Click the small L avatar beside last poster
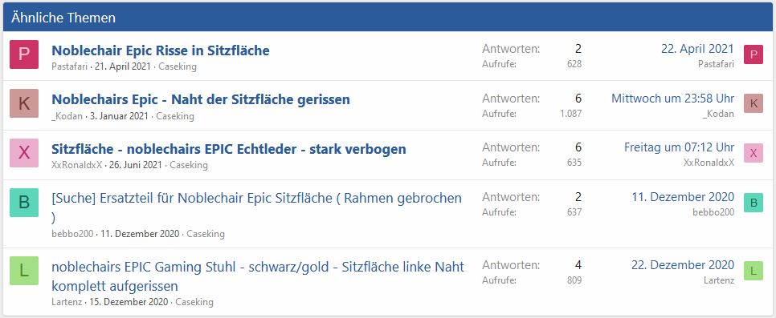 click(x=754, y=271)
